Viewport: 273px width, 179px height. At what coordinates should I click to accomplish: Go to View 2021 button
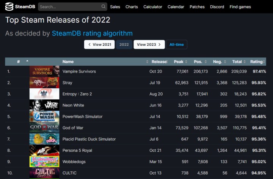99,45
